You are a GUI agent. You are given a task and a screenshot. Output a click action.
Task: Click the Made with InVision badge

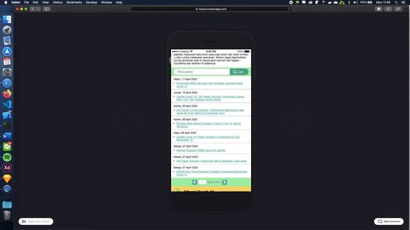pyautogui.click(x=36, y=222)
